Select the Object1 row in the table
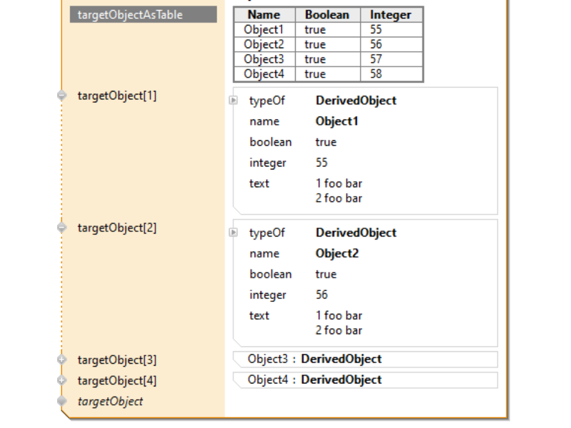 click(x=264, y=30)
